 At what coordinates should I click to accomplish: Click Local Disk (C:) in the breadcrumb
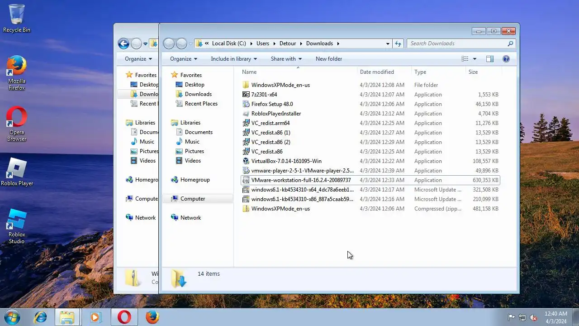(x=229, y=43)
